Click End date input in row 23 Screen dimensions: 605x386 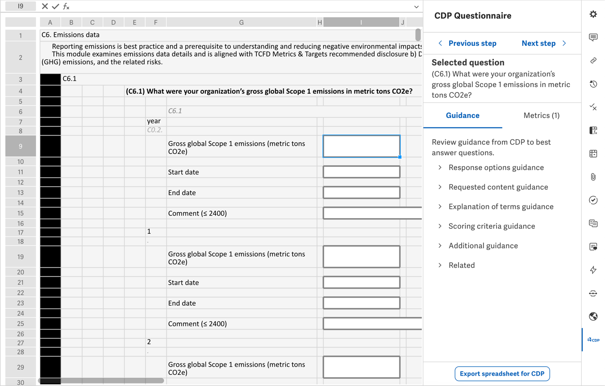361,303
